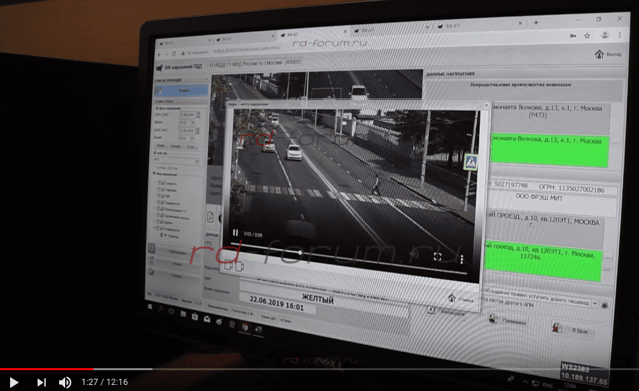Seek along the red outer video progress bar
Viewport: 639px width, 391px height.
pos(320,369)
